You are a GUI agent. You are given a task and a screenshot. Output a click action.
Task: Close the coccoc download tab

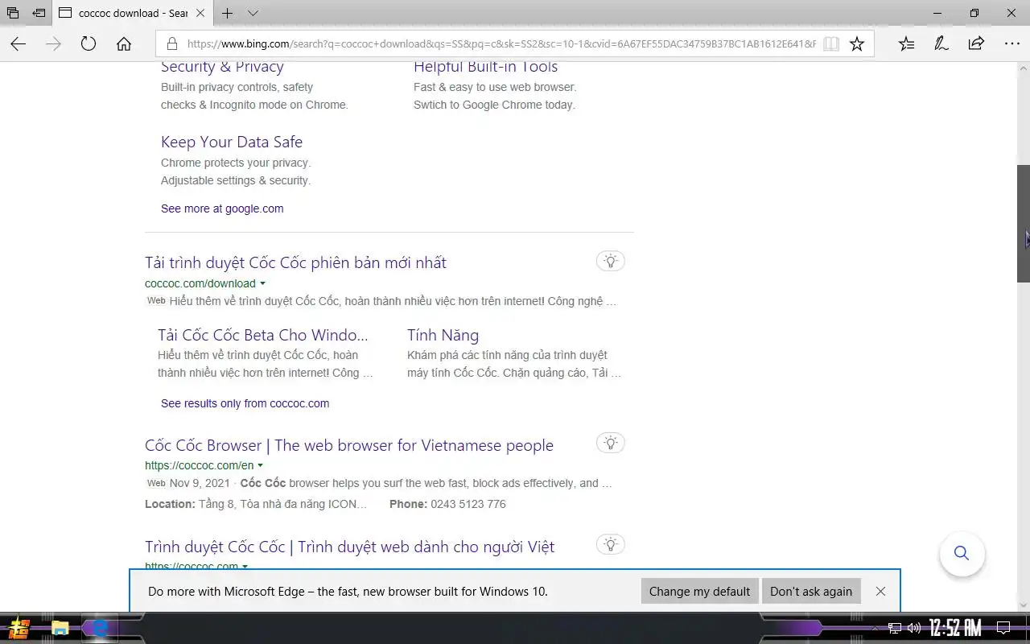point(200,13)
